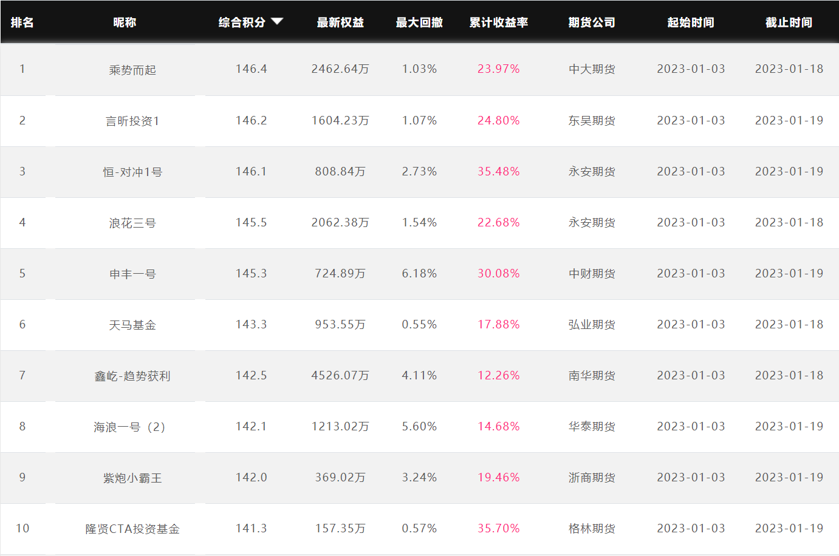
Task: Select drawdown value 6.18%
Action: point(419,273)
